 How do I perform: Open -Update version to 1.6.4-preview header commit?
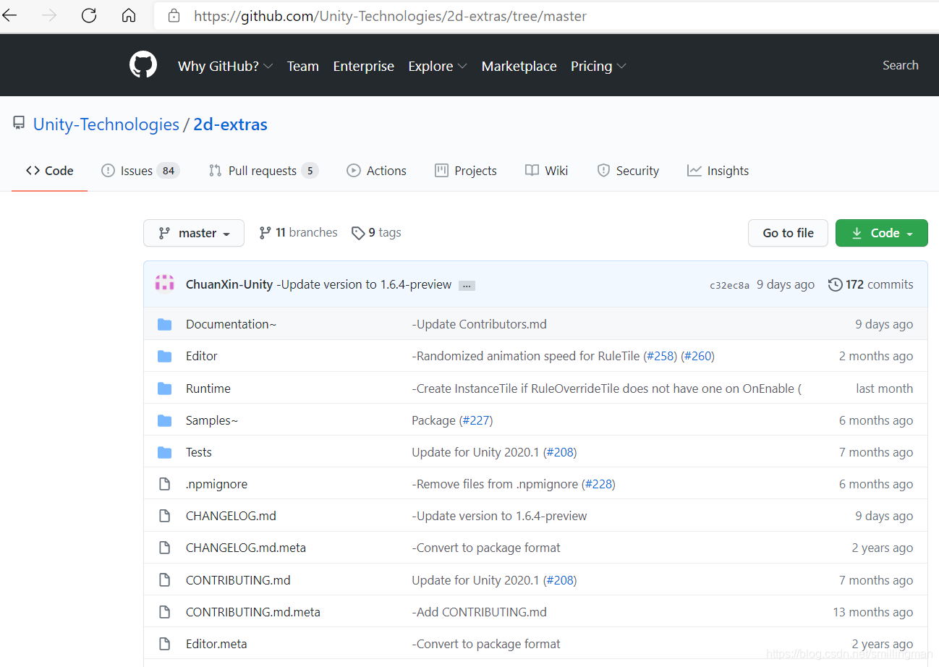(x=364, y=284)
